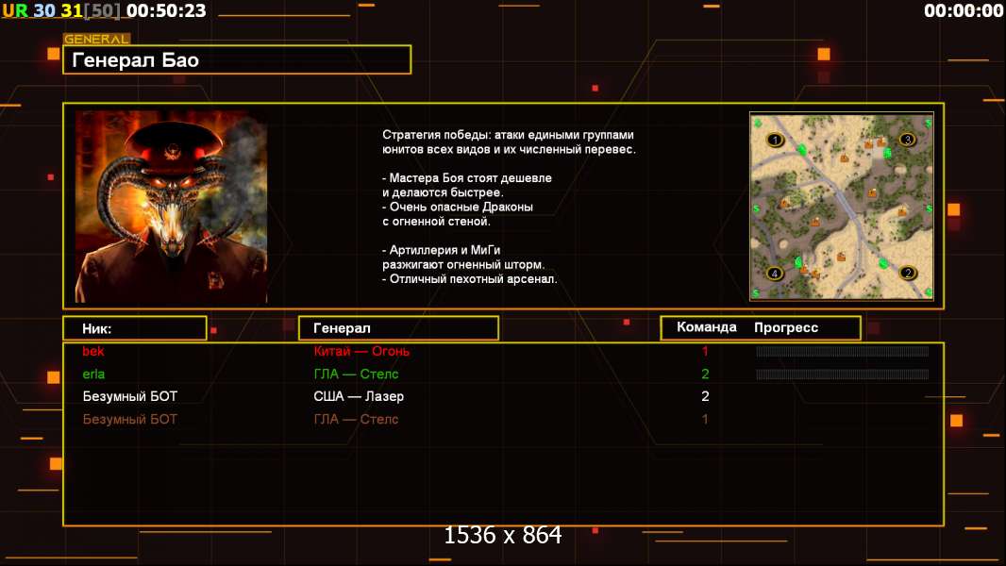
Task: Click the 'Генерал Бао' title box
Action: [237, 59]
